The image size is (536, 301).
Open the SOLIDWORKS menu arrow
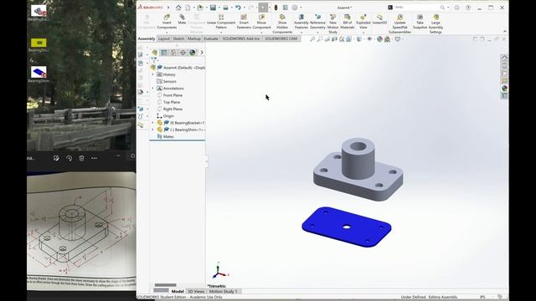[x=168, y=8]
